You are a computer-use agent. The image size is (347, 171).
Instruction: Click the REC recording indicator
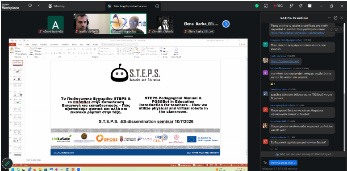[278, 6]
